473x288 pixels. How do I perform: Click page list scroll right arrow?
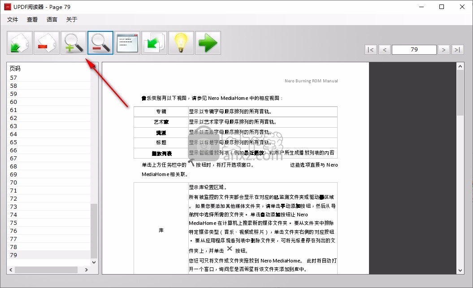(86, 270)
